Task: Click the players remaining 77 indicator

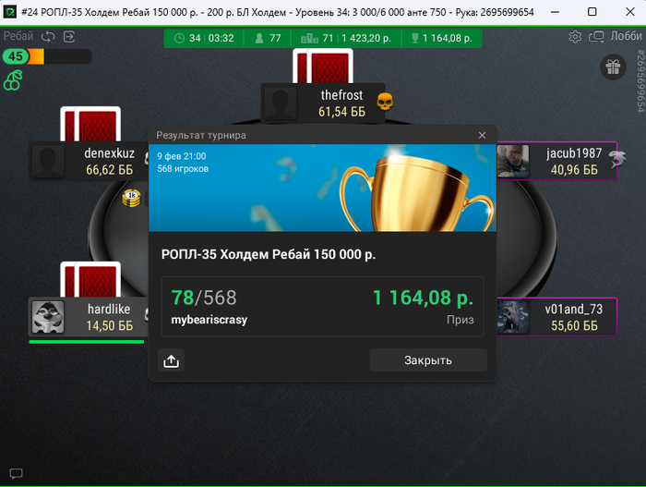Action: click(268, 39)
